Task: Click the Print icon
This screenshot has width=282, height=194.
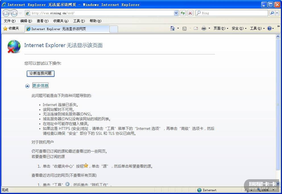Action: [x=204, y=28]
